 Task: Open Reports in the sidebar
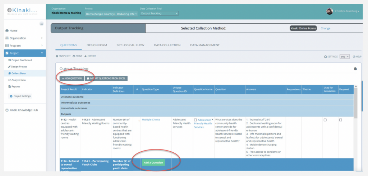(14, 86)
